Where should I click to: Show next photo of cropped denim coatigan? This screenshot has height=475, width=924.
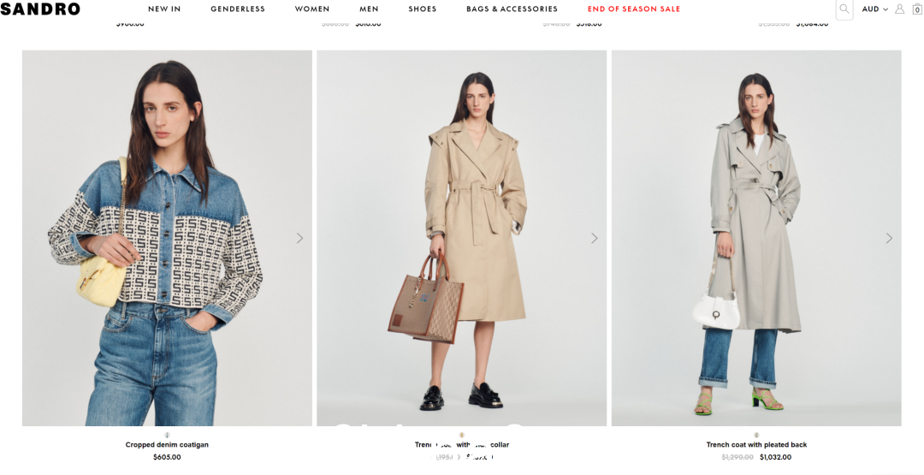coord(299,238)
